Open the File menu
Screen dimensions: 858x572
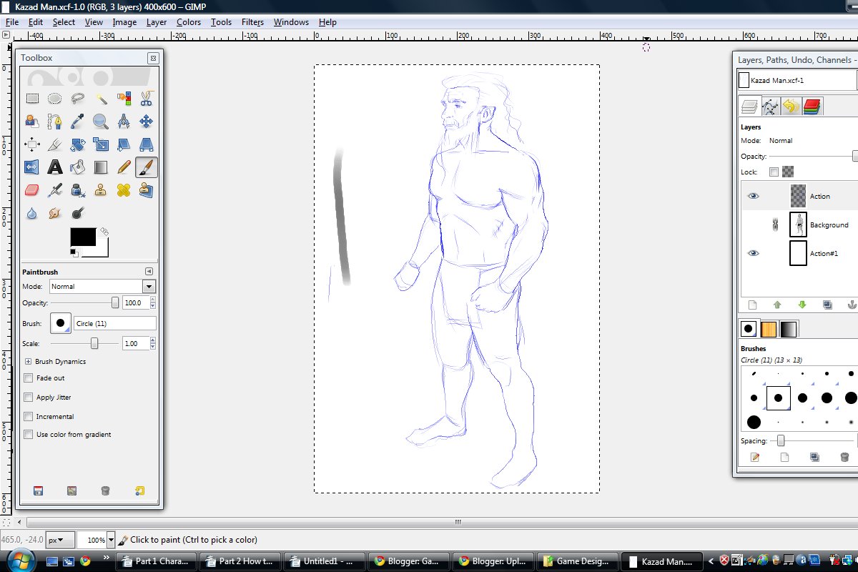click(12, 22)
